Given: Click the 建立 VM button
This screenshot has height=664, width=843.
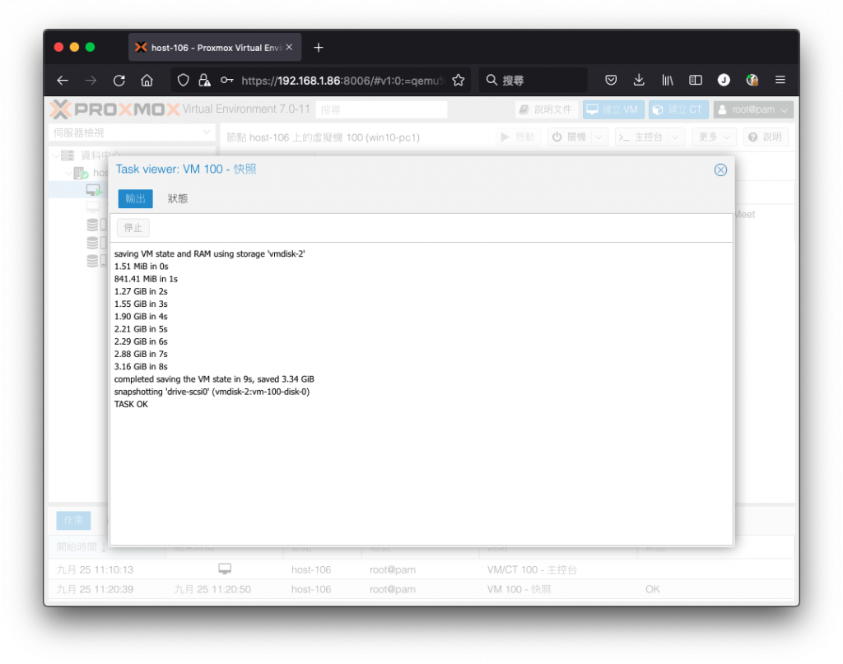Looking at the screenshot, I should pos(613,109).
